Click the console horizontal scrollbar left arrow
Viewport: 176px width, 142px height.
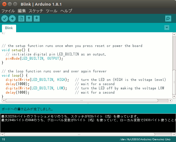[x=2, y=134]
